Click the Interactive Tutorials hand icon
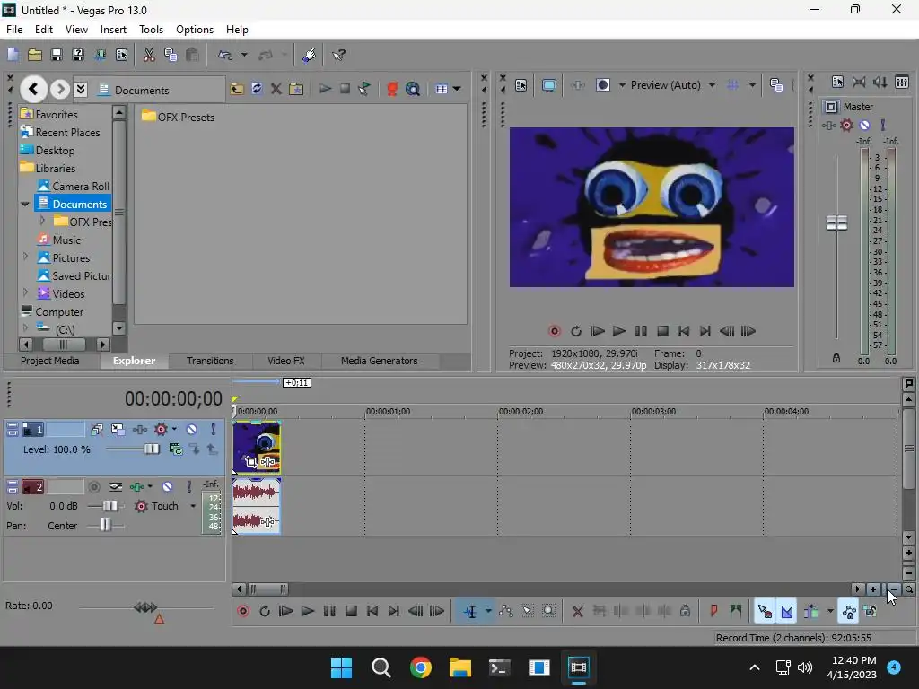919x689 pixels. click(x=309, y=55)
